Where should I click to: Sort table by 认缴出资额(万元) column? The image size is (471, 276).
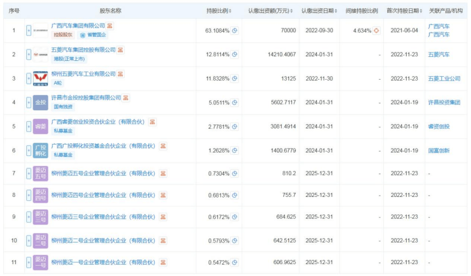(x=270, y=11)
